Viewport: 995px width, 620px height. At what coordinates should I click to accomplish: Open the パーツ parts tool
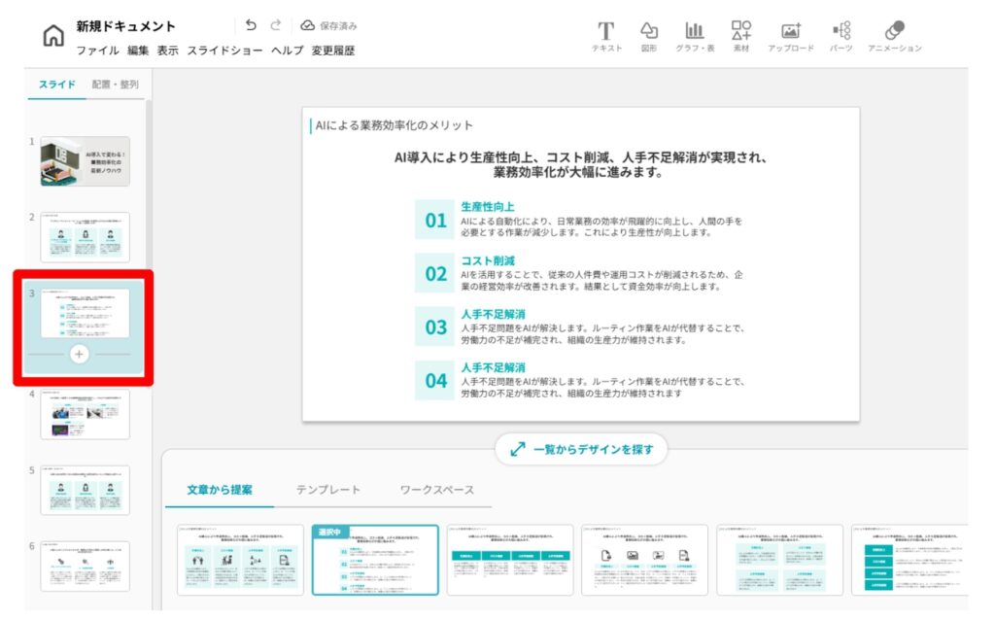841,37
